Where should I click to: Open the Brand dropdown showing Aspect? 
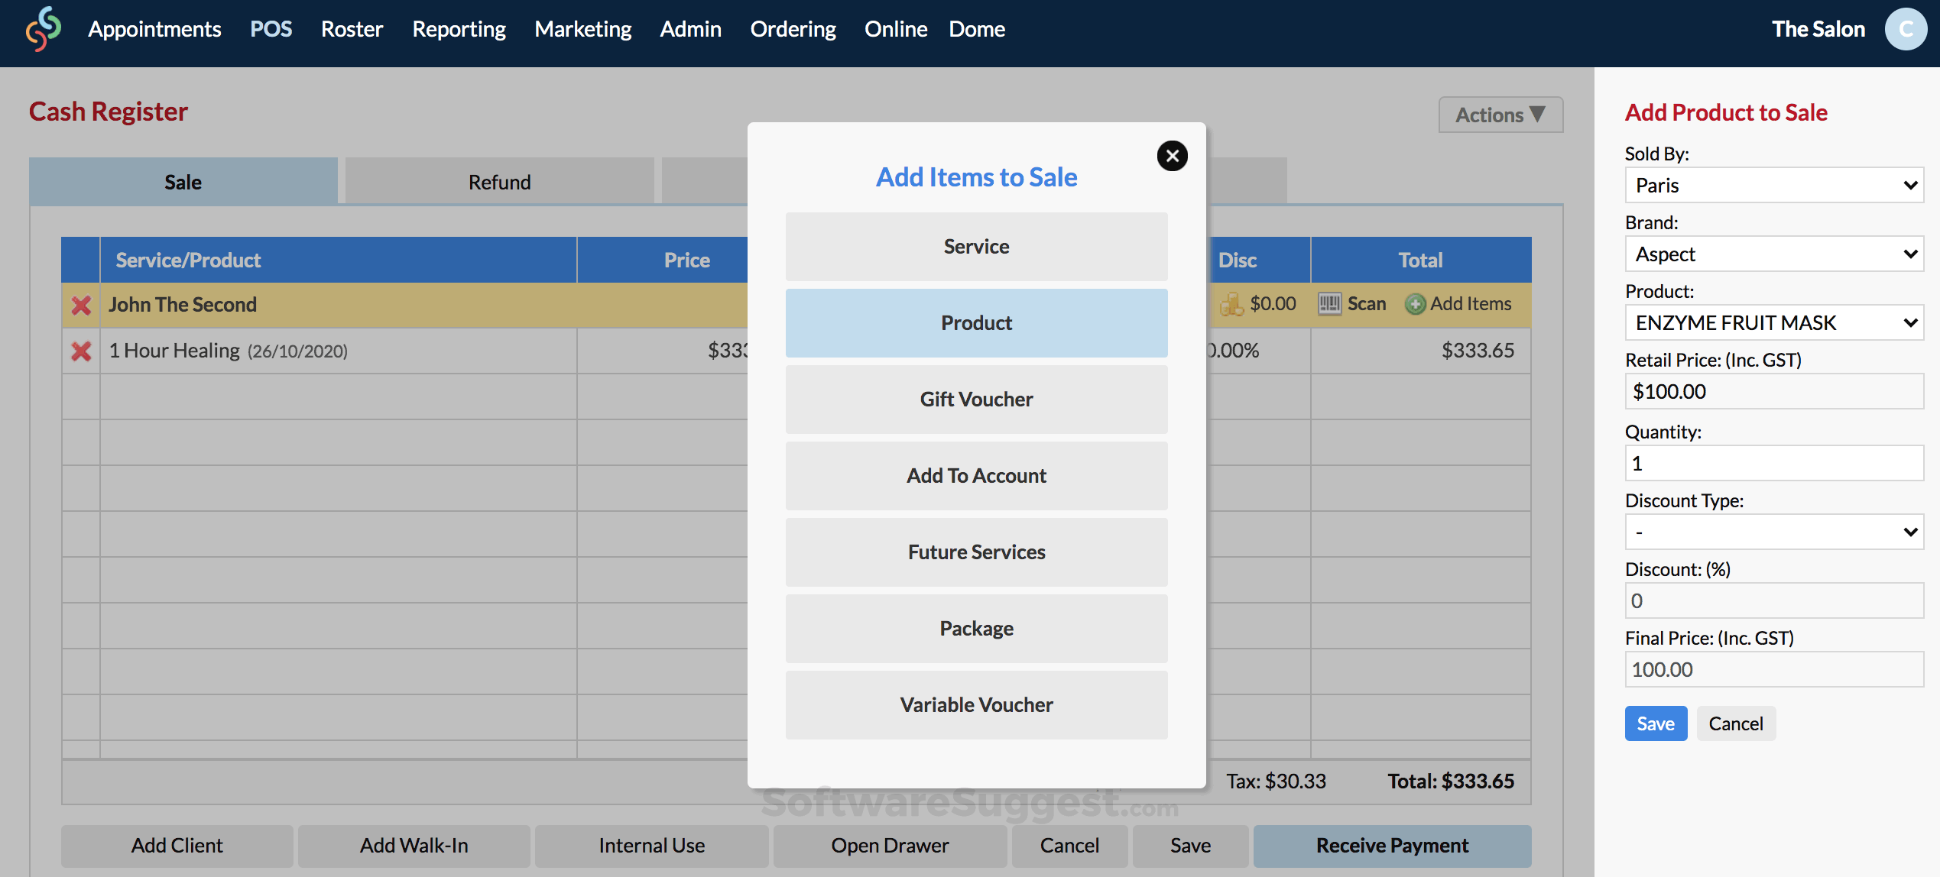[x=1773, y=254]
